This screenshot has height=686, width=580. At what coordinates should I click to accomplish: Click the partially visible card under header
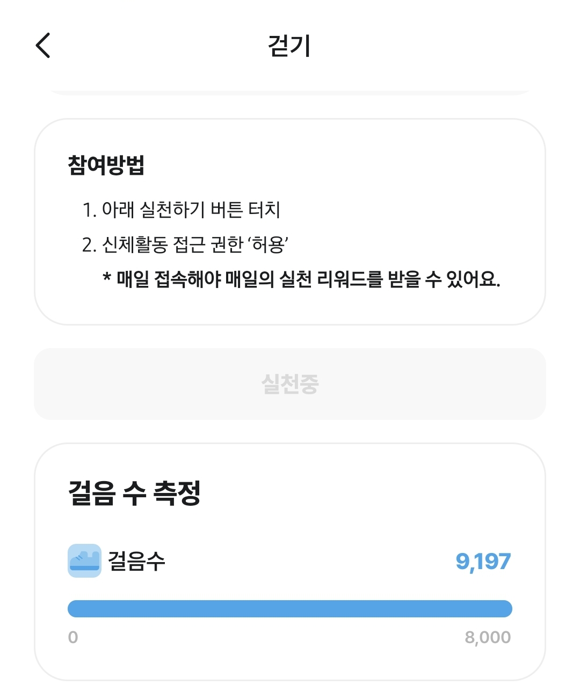tap(290, 92)
